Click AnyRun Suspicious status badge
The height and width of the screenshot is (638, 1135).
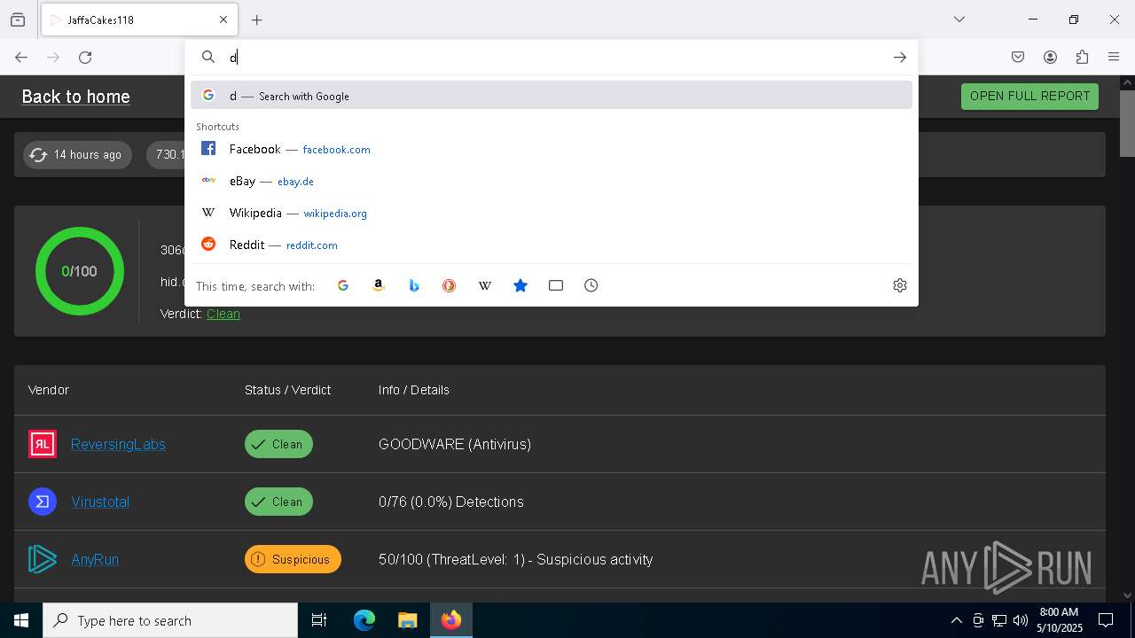[293, 559]
